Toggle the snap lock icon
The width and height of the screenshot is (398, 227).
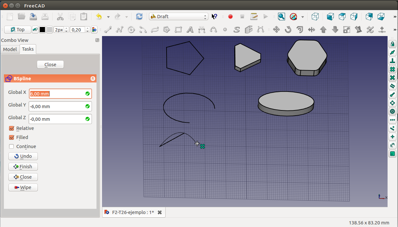[392, 44]
